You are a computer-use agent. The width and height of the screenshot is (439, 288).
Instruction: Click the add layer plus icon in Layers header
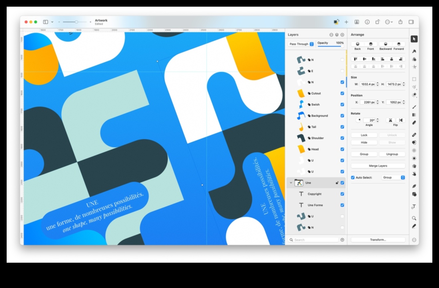(342, 35)
